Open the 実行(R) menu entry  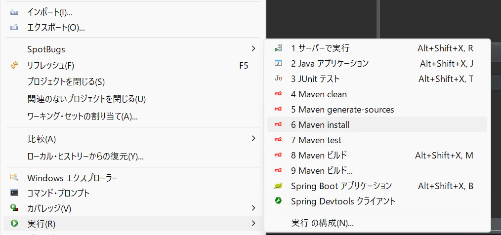[x=134, y=224]
